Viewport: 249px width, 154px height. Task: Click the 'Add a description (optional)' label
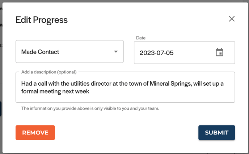49,72
